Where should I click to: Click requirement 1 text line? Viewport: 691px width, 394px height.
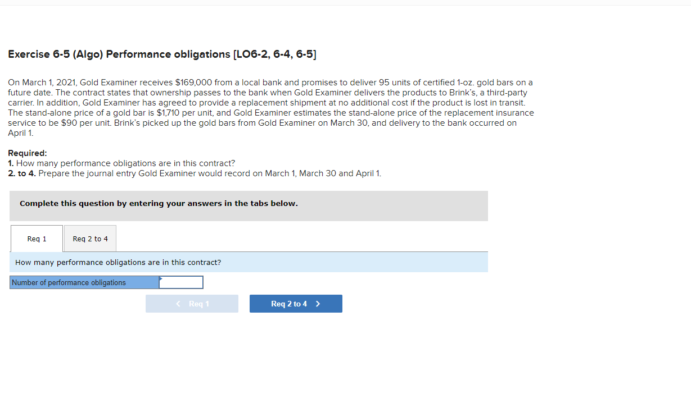(121, 163)
